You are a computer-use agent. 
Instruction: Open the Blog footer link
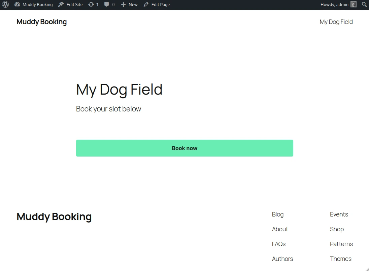point(277,214)
